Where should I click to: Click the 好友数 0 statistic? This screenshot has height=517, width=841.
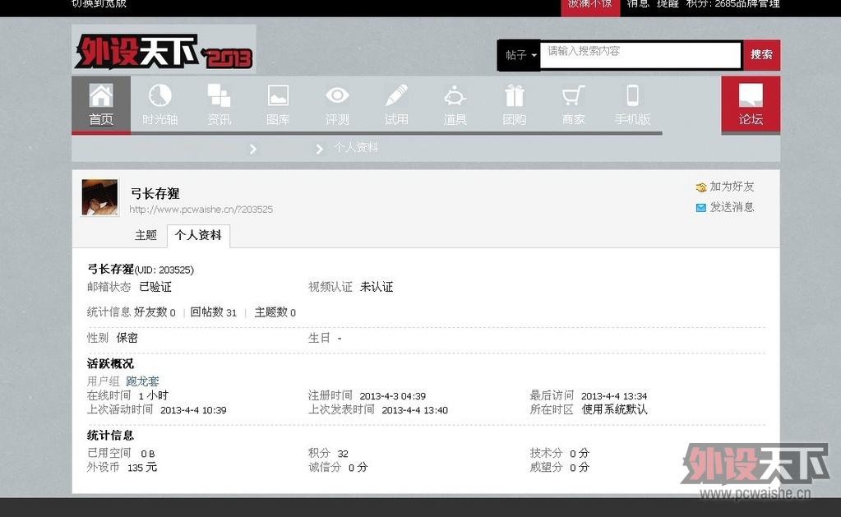tap(155, 312)
